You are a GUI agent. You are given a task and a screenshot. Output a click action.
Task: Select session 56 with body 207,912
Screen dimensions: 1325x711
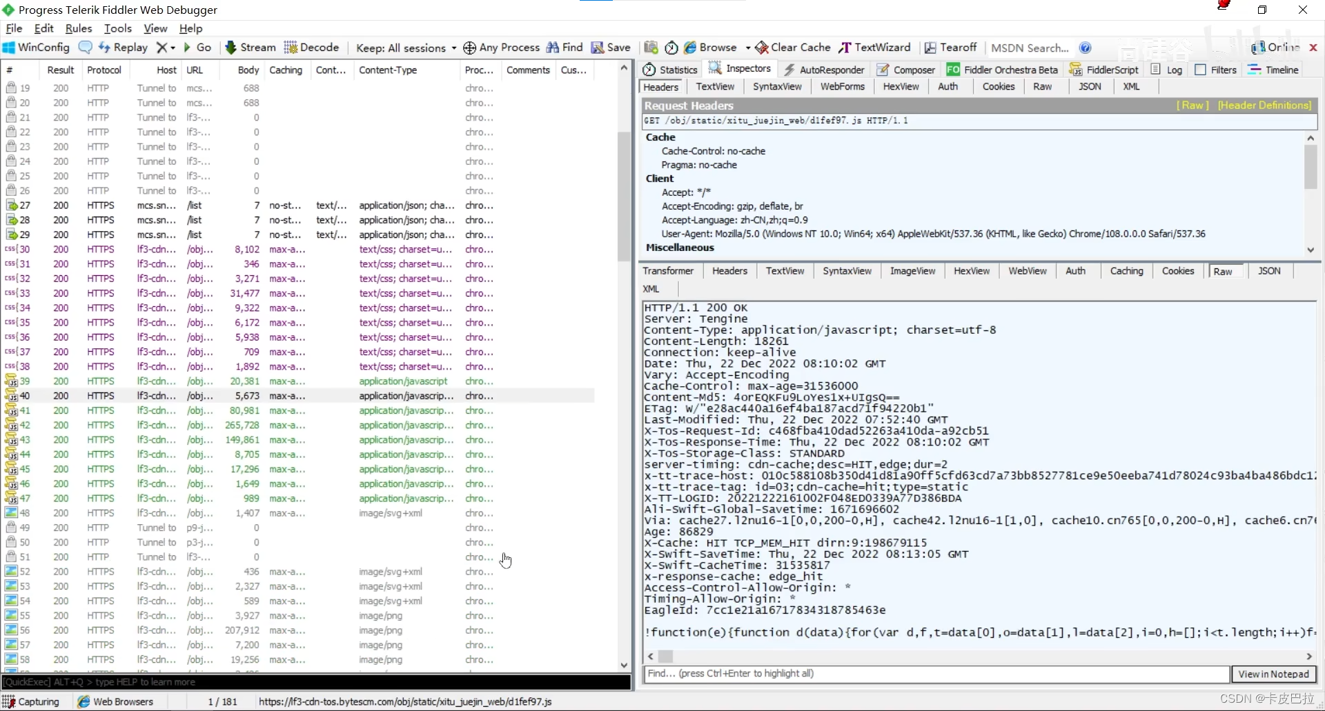[297, 630]
